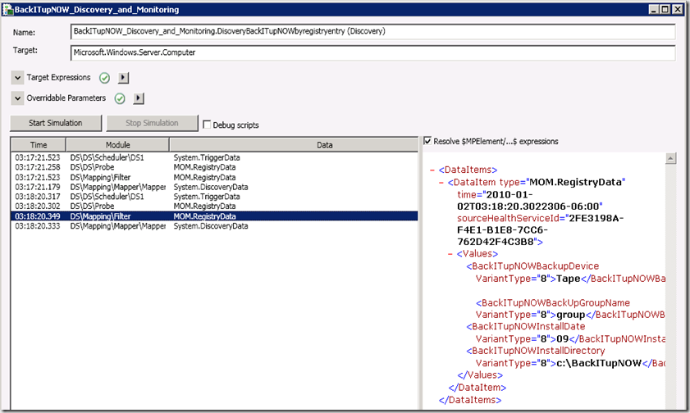Collapse the DataItem type XML node
This screenshot has height=413, width=690.
[x=441, y=183]
